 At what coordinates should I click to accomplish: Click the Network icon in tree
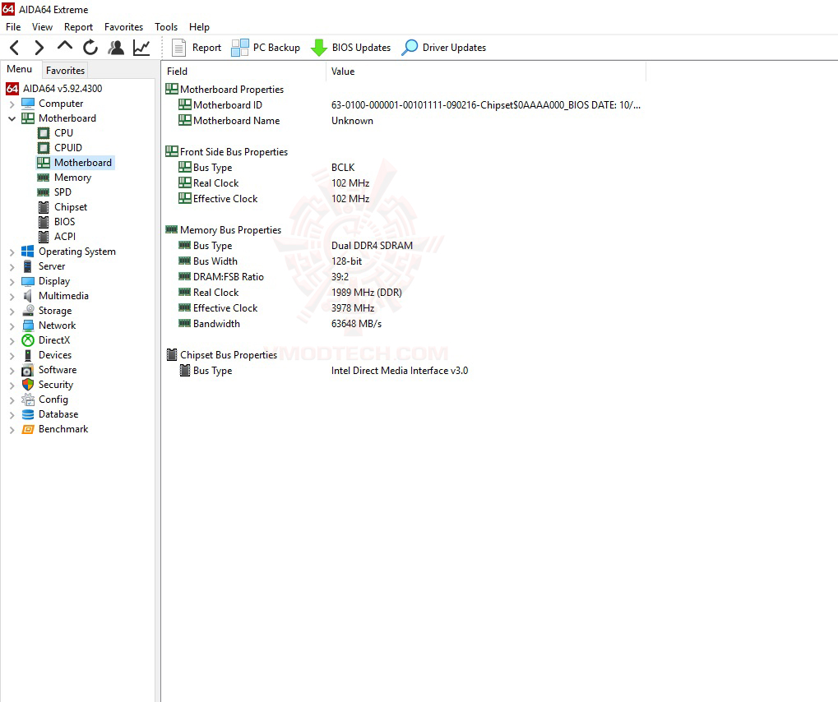(28, 326)
